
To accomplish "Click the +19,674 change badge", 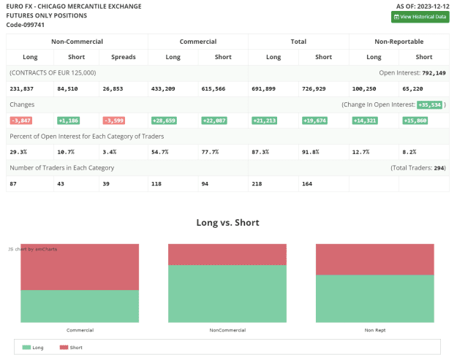I will click(x=314, y=121).
